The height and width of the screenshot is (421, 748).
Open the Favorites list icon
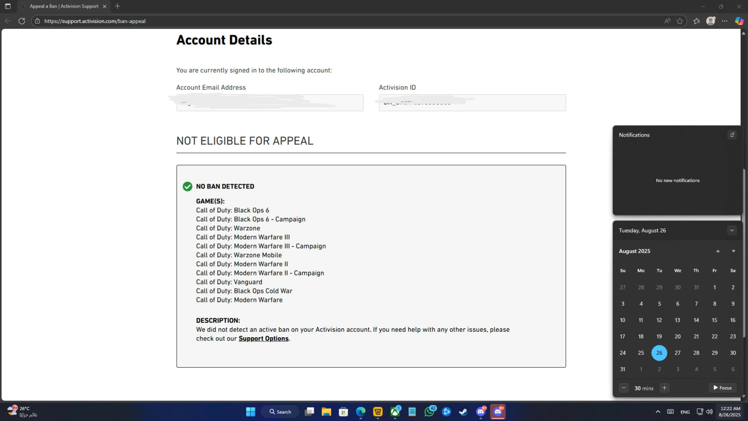697,21
